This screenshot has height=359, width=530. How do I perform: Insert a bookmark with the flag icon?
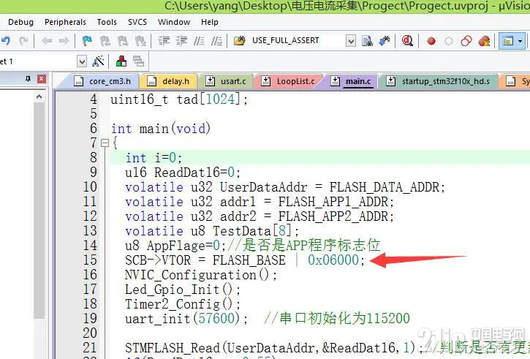point(87,41)
